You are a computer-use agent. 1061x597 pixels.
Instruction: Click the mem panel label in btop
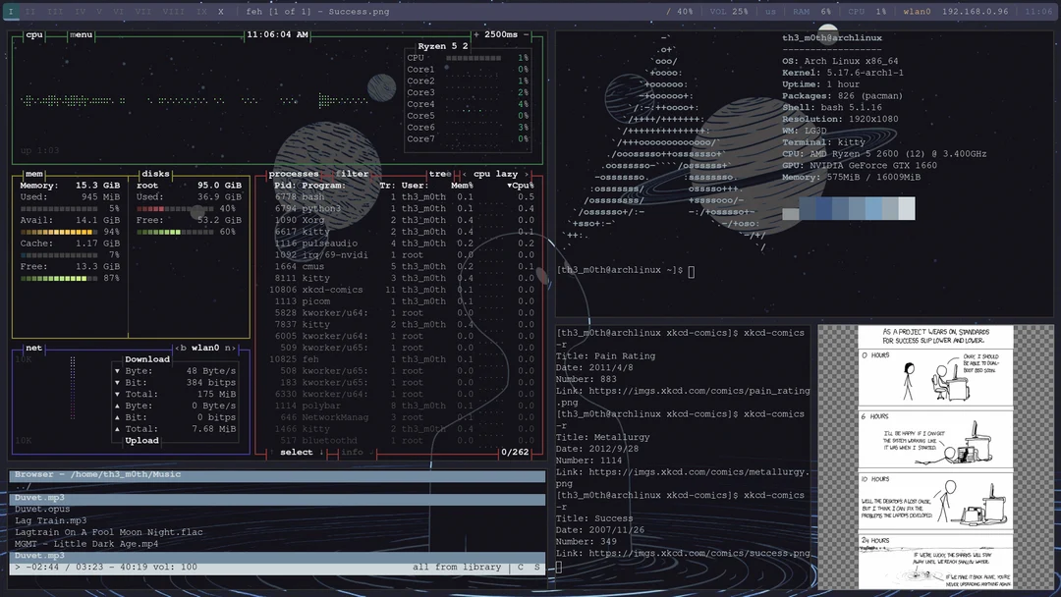pyautogui.click(x=32, y=174)
